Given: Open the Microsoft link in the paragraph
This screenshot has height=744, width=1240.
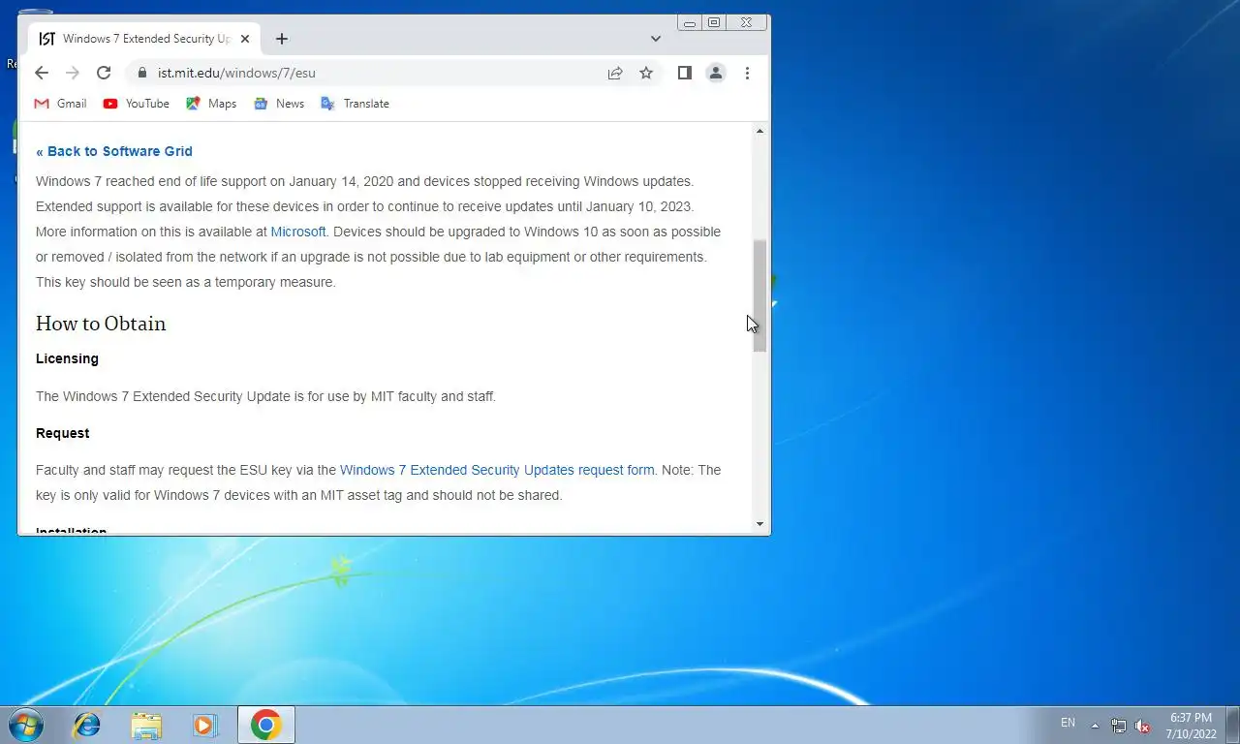Looking at the screenshot, I should [297, 232].
